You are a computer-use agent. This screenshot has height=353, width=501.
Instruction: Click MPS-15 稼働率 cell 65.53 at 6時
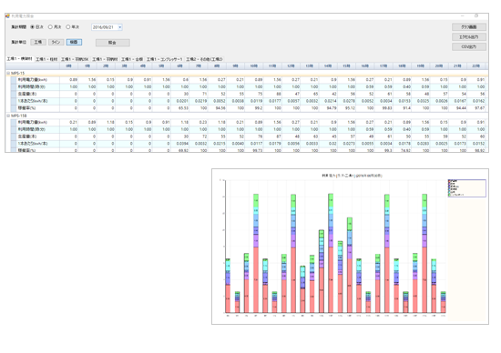pos(179,108)
